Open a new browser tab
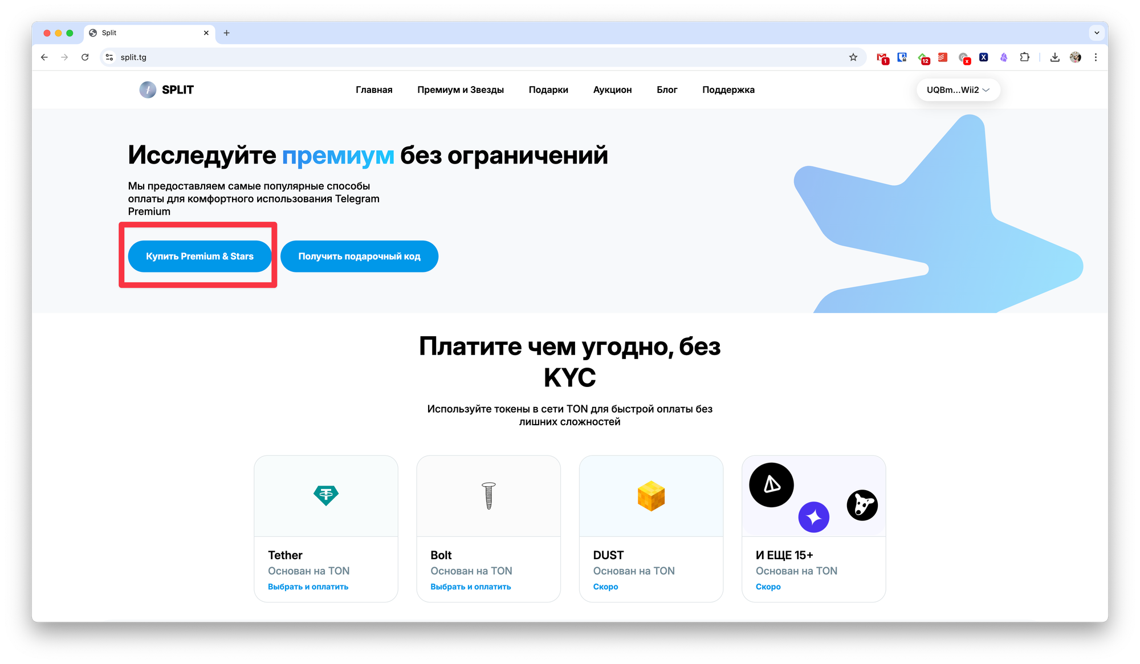The image size is (1140, 664). click(226, 33)
